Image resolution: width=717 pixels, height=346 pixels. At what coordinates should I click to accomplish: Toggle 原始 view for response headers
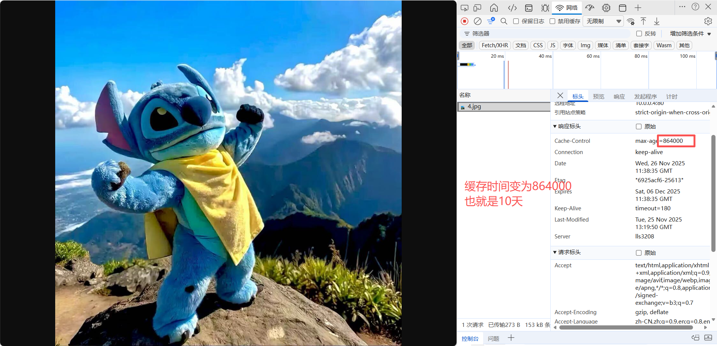638,126
